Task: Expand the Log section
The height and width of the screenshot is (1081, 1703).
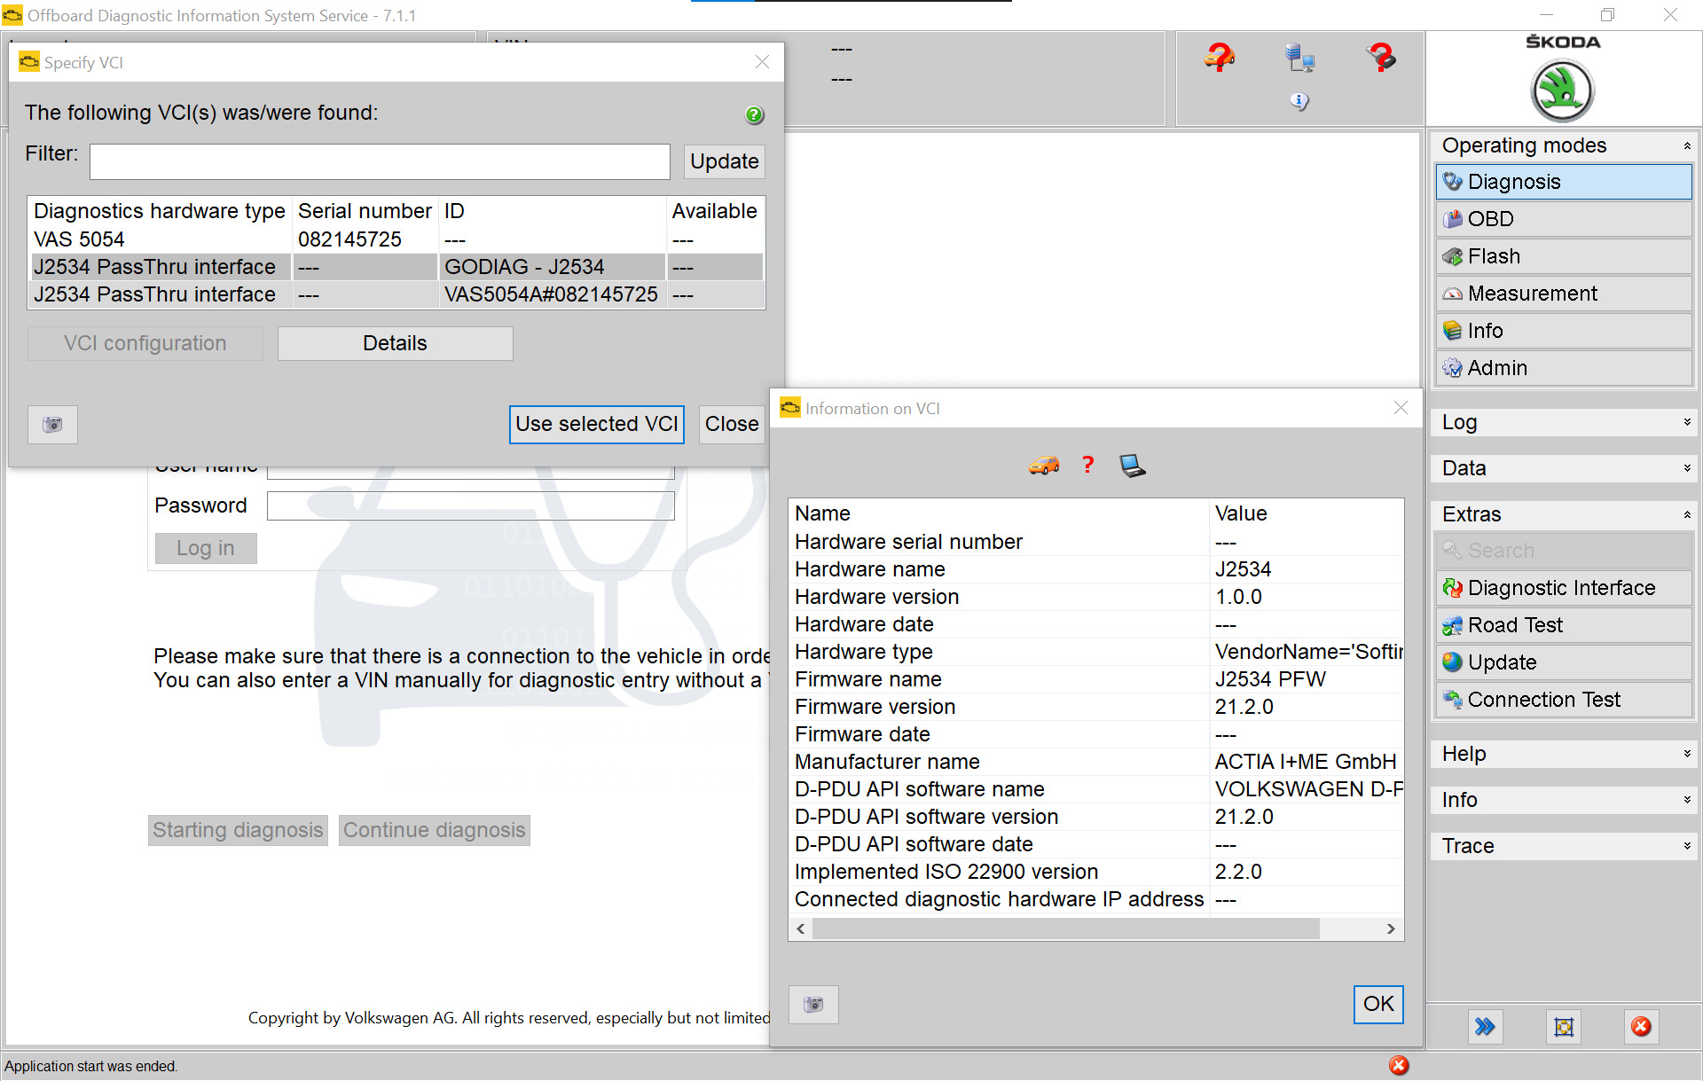Action: [x=1564, y=422]
